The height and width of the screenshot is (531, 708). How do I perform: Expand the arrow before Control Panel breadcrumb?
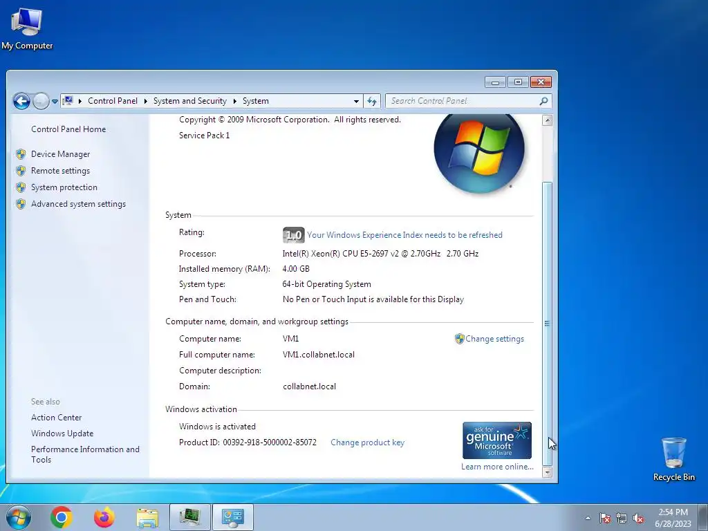80,101
